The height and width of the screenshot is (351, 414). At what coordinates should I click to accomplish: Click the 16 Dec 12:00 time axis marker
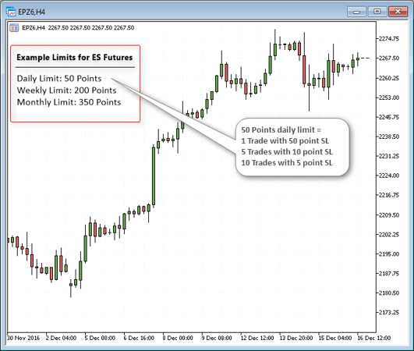coord(373,338)
